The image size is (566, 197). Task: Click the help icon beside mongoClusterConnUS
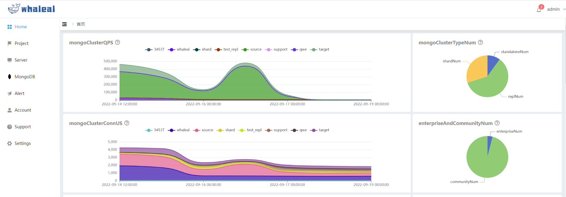click(127, 123)
